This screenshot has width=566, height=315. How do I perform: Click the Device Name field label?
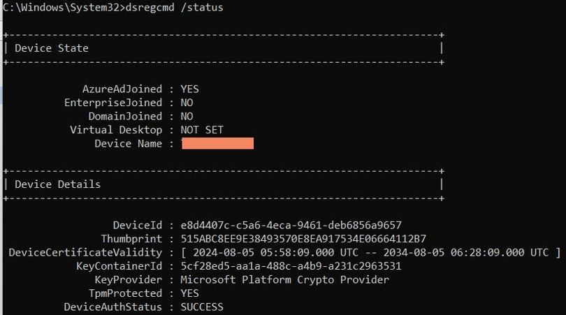pyautogui.click(x=129, y=143)
